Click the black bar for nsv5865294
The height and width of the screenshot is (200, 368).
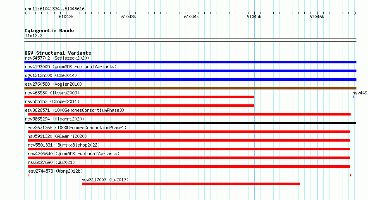click(190, 123)
